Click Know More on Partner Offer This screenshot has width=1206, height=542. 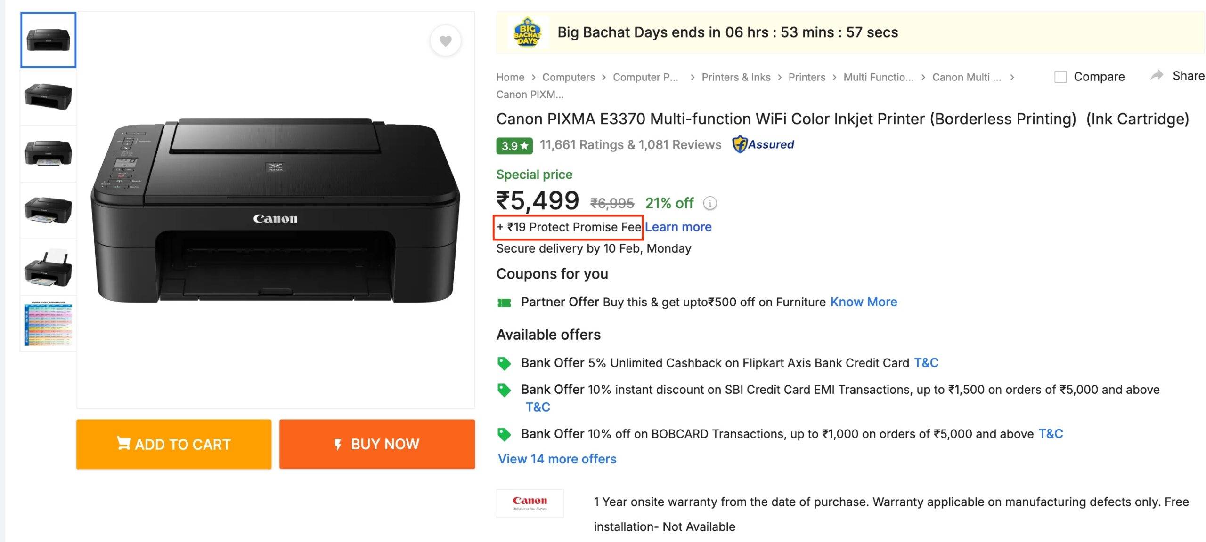coord(863,302)
